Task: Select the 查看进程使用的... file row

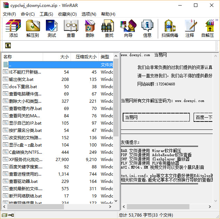Action: (x=58, y=174)
